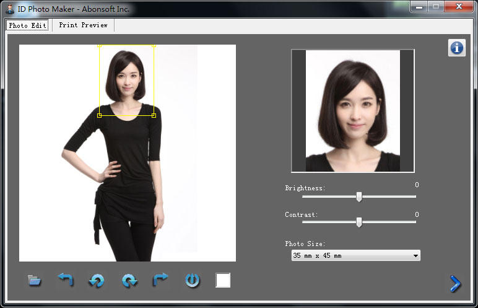Rotate photo right with the right-turn arrow

point(160,279)
